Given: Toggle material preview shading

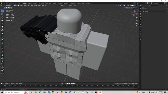Looking at the screenshot, I should [134, 5].
